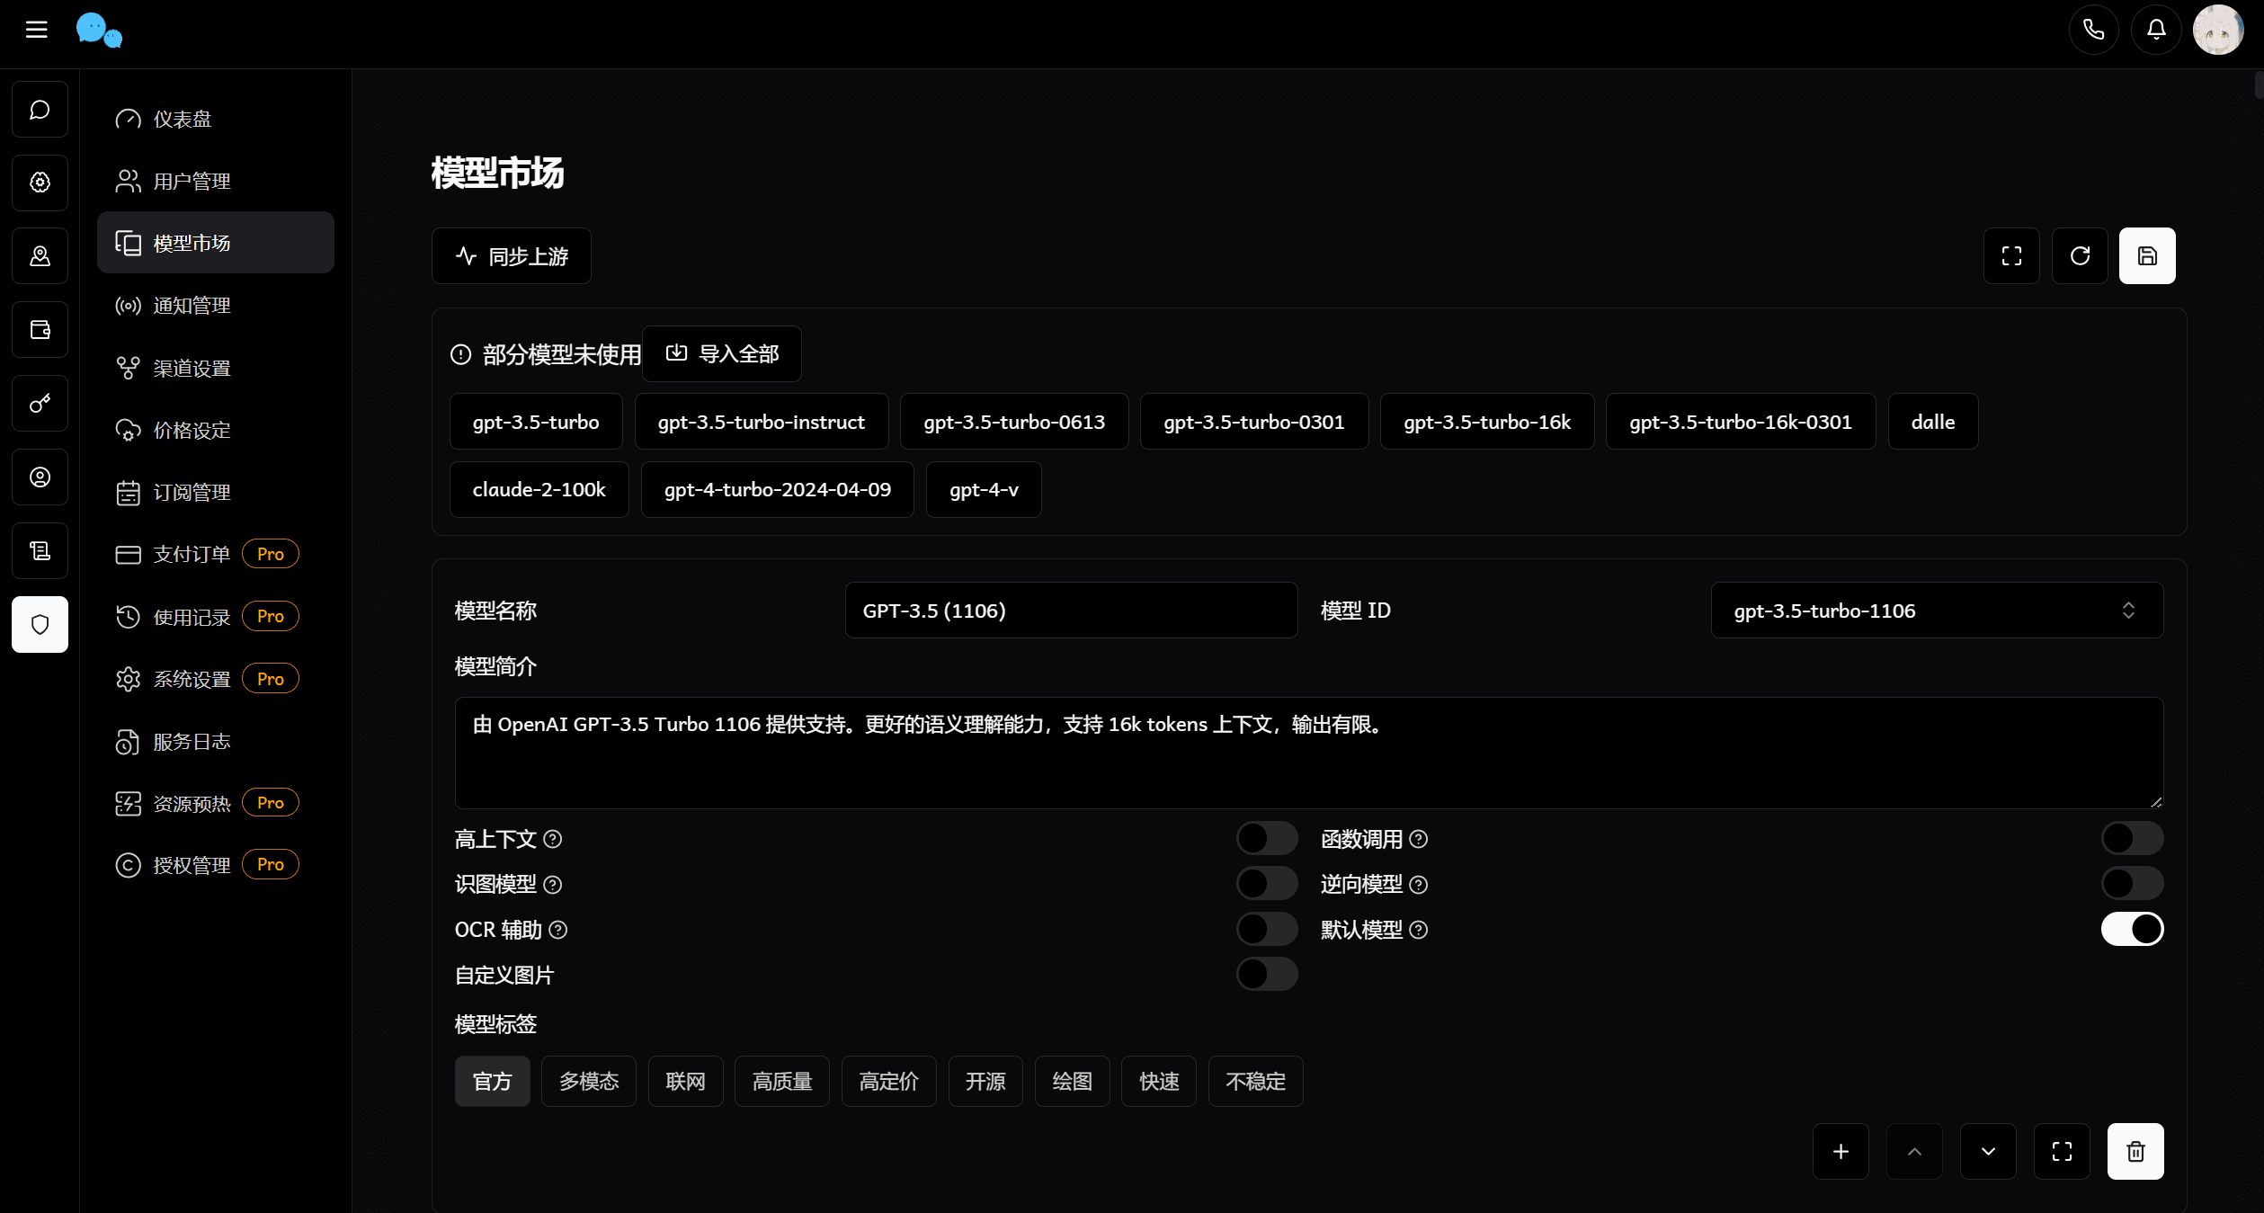
Task: Open 服务日志 page
Action: point(216,741)
